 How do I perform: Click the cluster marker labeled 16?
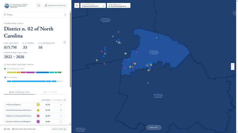tap(147, 65)
